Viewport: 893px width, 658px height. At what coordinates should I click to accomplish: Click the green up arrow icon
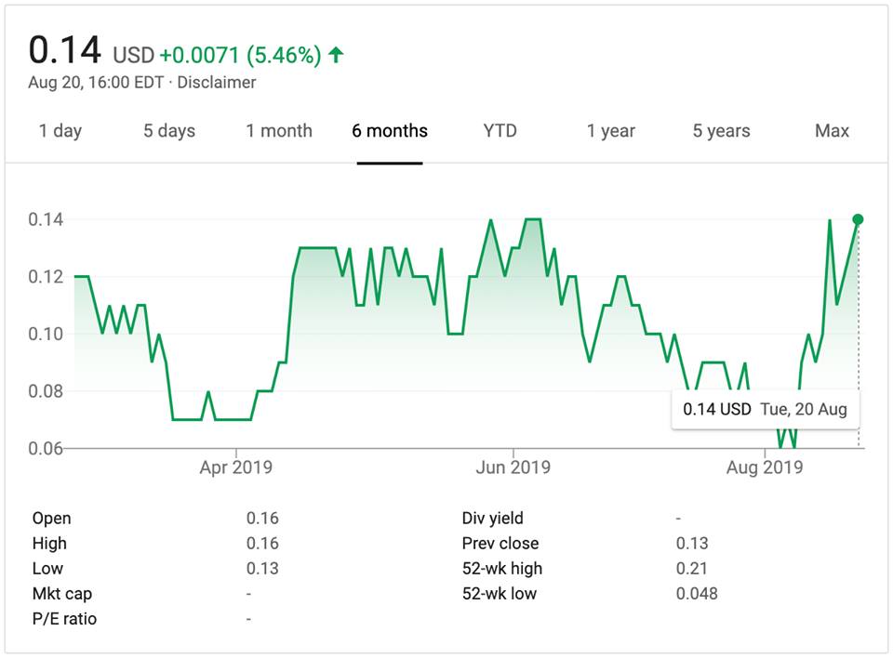point(336,55)
